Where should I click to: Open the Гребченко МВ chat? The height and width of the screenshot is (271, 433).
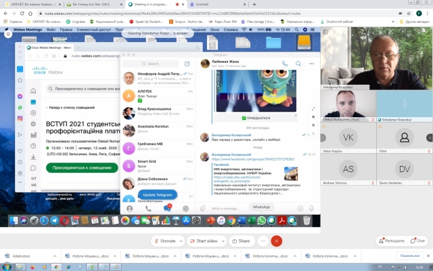[x=158, y=148]
